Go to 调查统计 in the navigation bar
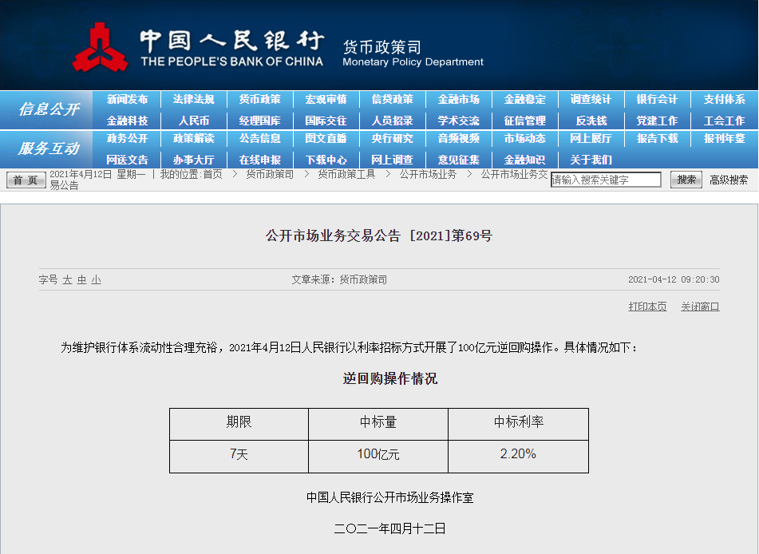 (x=591, y=100)
